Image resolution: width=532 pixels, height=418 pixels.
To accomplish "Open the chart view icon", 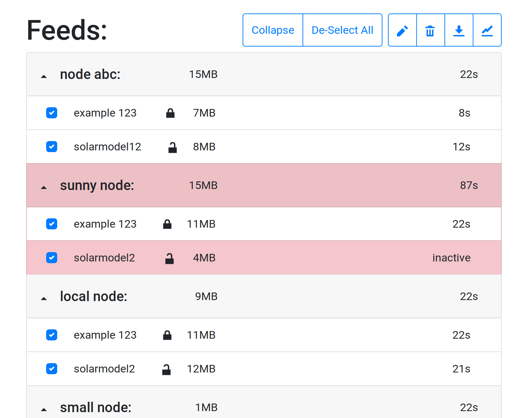I will pos(487,30).
